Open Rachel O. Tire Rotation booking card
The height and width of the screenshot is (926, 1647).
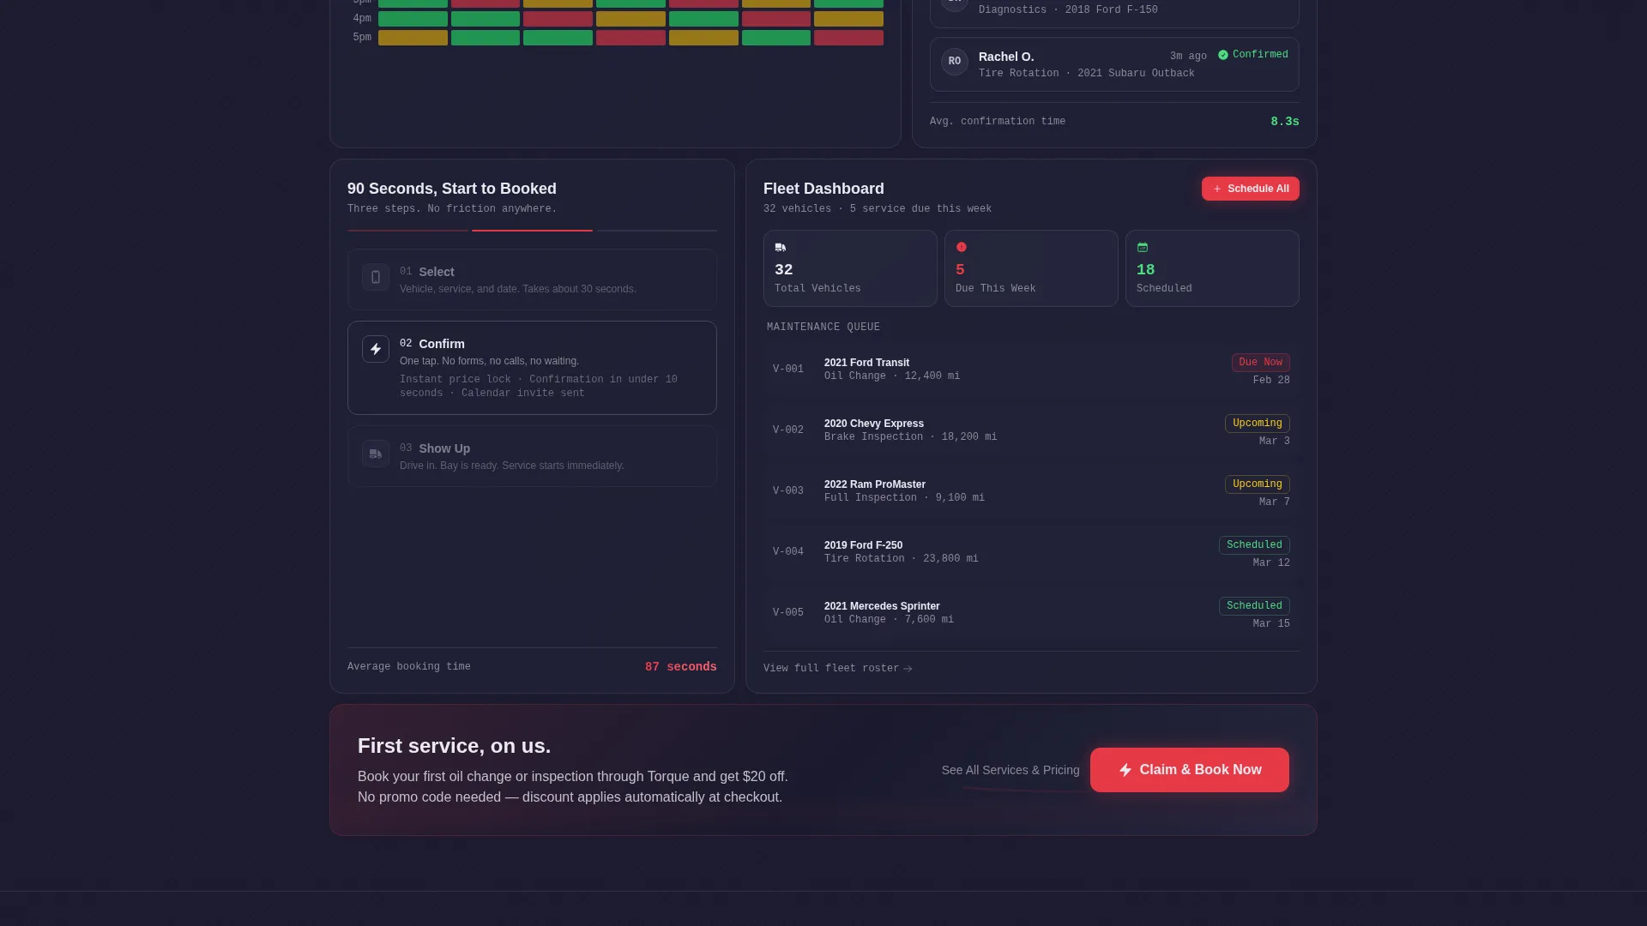1114,64
